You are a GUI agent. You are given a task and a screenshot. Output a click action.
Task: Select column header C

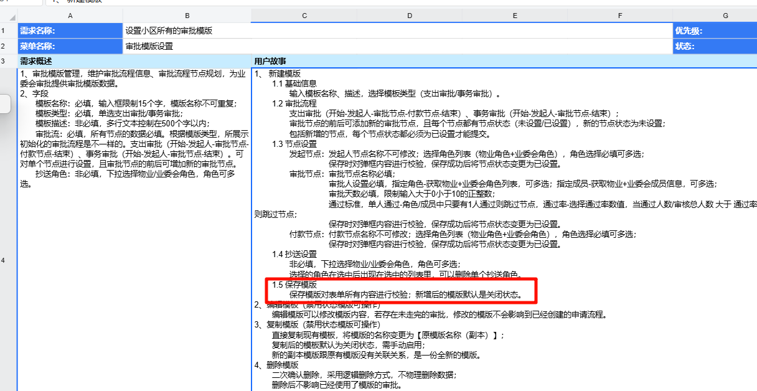[304, 15]
